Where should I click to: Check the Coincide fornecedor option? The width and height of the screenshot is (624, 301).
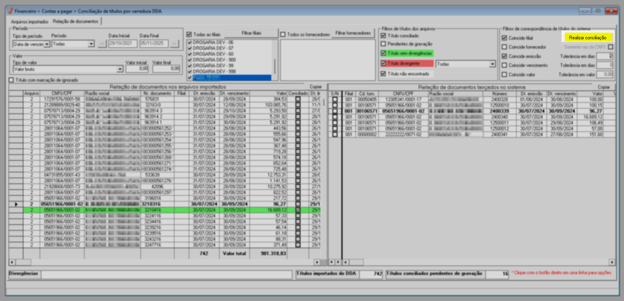[504, 47]
